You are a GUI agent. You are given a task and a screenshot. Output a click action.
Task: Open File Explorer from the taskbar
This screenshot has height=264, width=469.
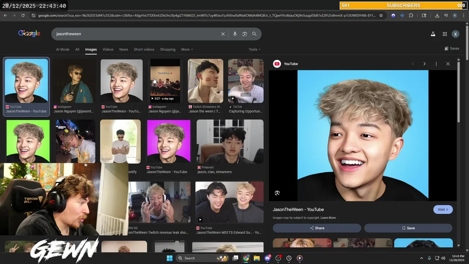pos(256,258)
